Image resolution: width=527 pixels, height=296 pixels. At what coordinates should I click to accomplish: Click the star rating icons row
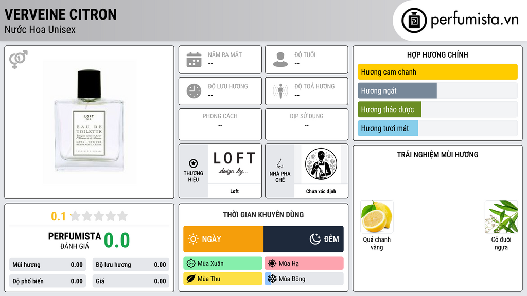(x=99, y=216)
